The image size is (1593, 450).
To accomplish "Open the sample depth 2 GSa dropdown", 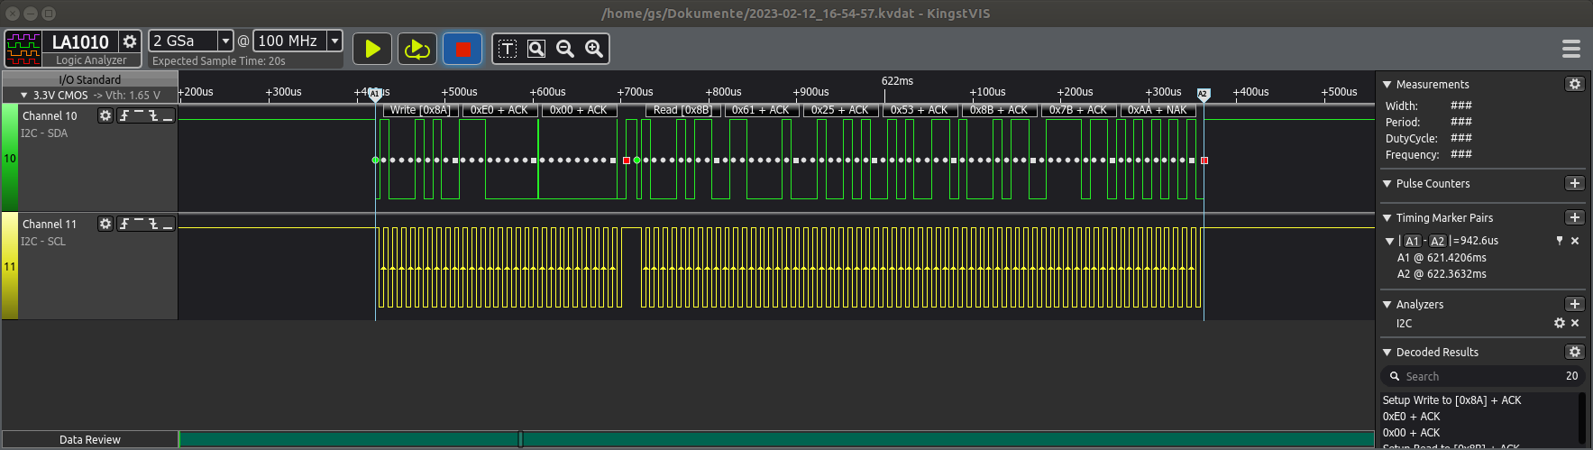I will (x=191, y=41).
